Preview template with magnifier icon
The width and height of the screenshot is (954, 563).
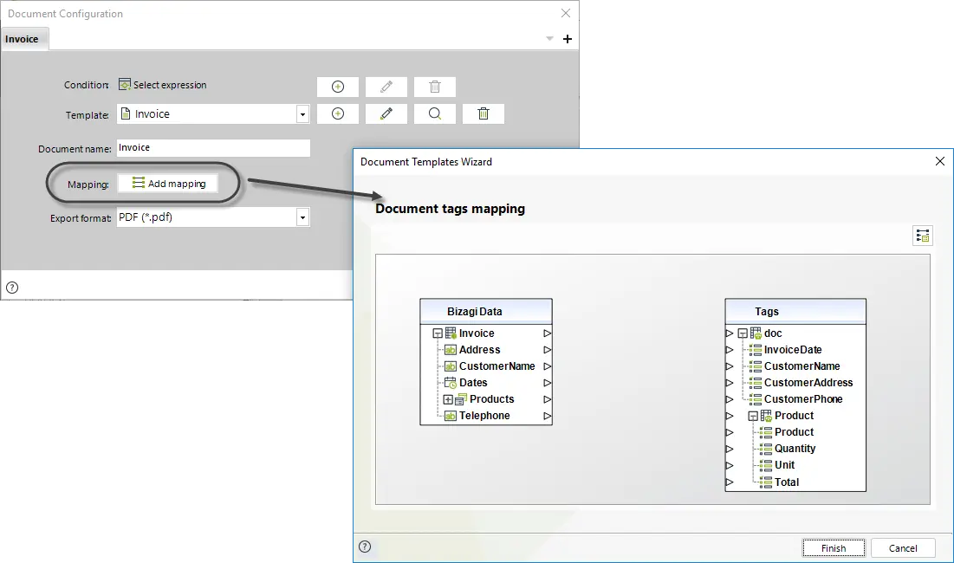point(434,113)
